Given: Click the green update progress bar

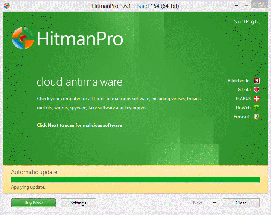Looking at the screenshot, I should coord(135,180).
